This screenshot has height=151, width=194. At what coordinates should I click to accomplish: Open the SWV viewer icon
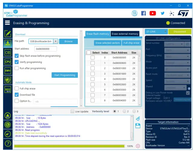pyautogui.click(x=8, y=71)
